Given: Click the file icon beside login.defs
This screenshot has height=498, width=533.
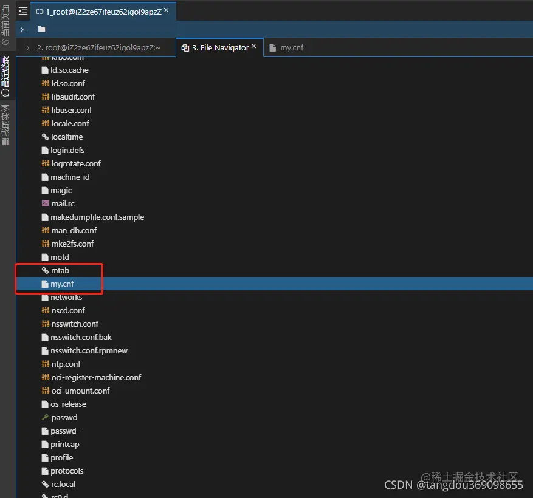Looking at the screenshot, I should 45,150.
